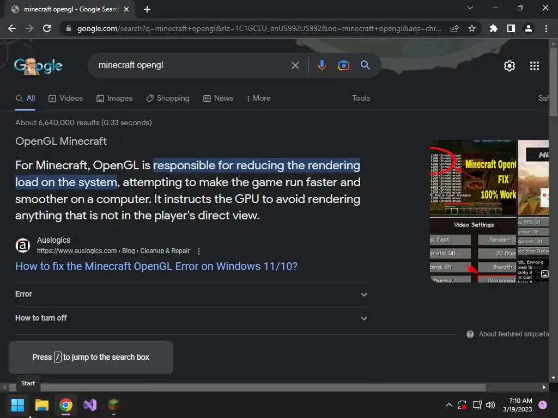
Task: Click the horizontal scrollbar right arrow
Action: 544,387
